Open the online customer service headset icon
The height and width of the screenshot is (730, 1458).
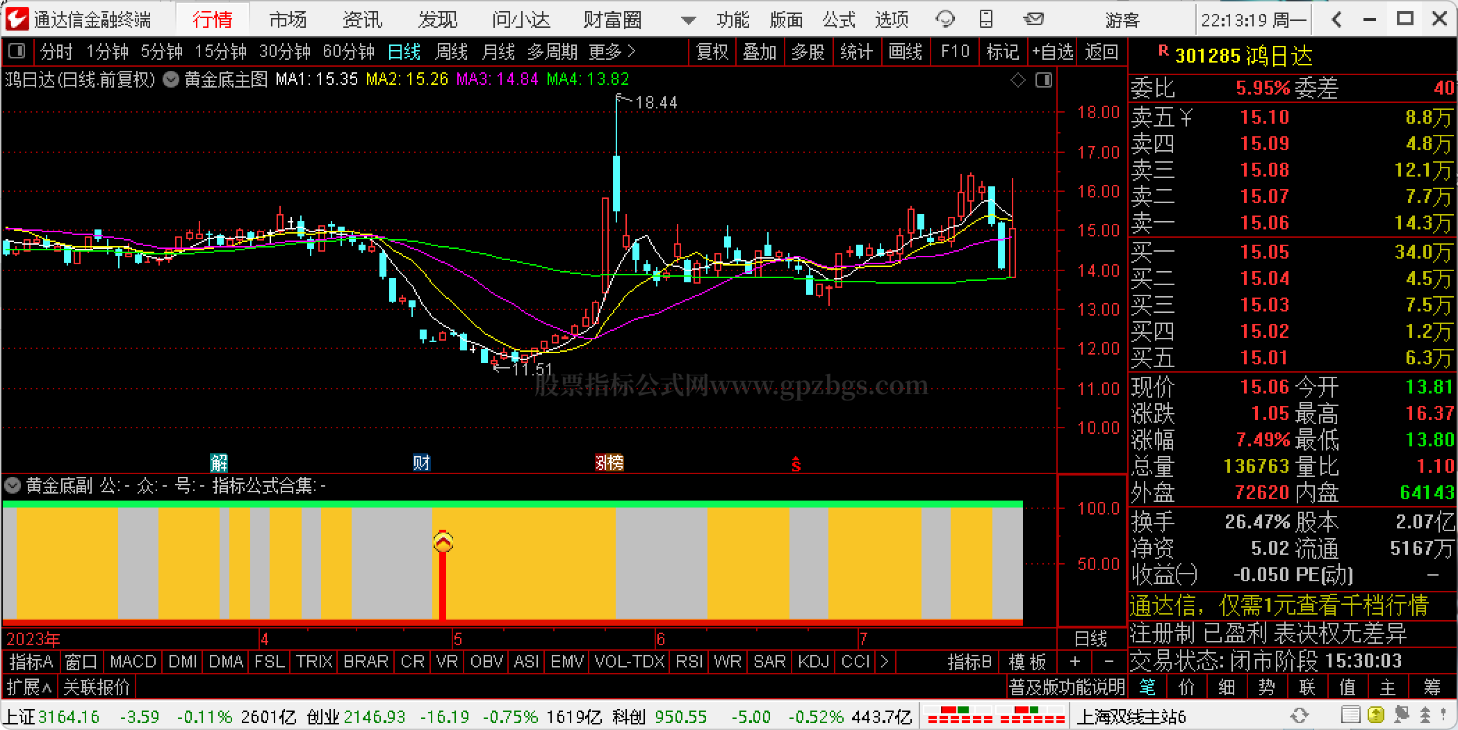tap(945, 19)
